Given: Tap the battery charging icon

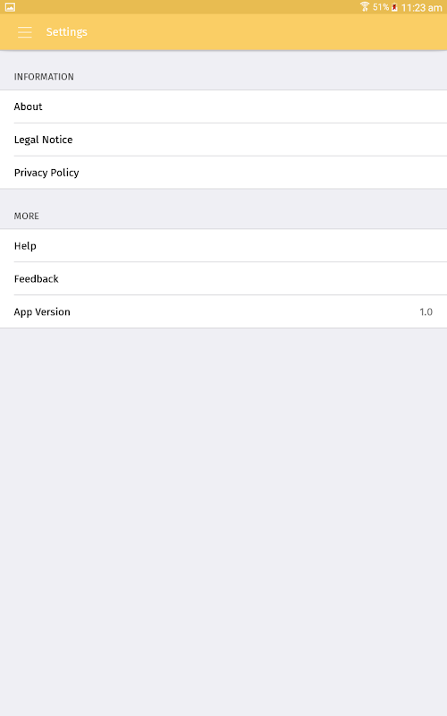Looking at the screenshot, I should (x=394, y=7).
